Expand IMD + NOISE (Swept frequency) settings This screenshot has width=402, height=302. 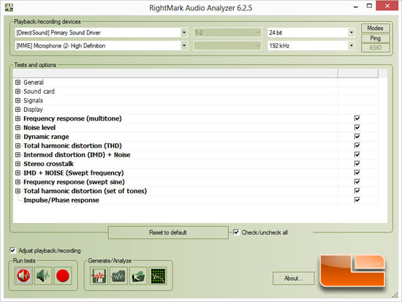18,173
